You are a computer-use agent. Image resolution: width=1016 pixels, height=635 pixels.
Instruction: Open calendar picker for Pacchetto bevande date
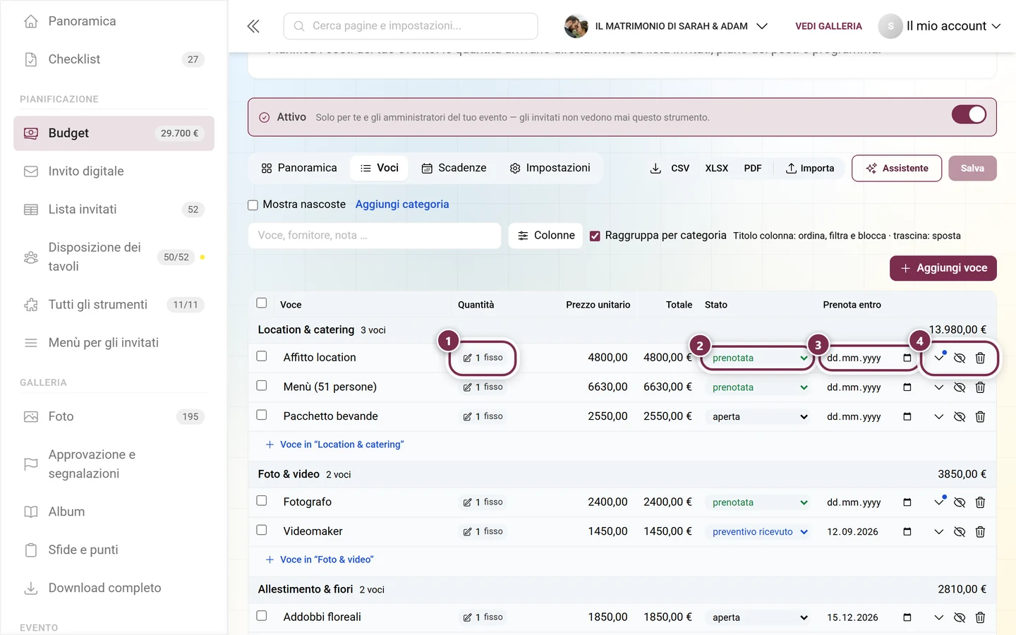point(907,416)
